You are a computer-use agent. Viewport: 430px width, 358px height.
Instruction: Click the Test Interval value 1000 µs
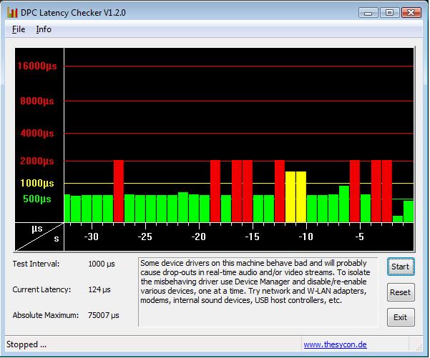click(102, 264)
